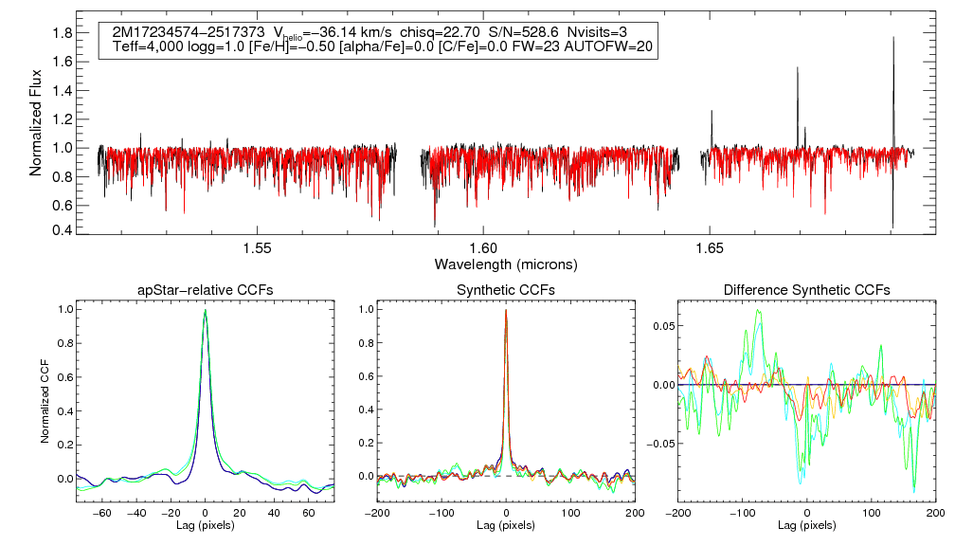Viewport: 955px width, 546px height.
Task: Click the tallest emission spike in the flux spectrum
Action: [892, 40]
